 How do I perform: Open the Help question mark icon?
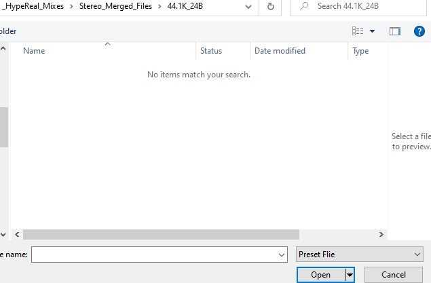point(419,31)
